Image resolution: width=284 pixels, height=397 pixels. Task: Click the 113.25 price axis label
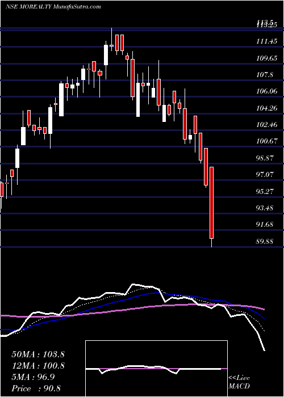(267, 25)
